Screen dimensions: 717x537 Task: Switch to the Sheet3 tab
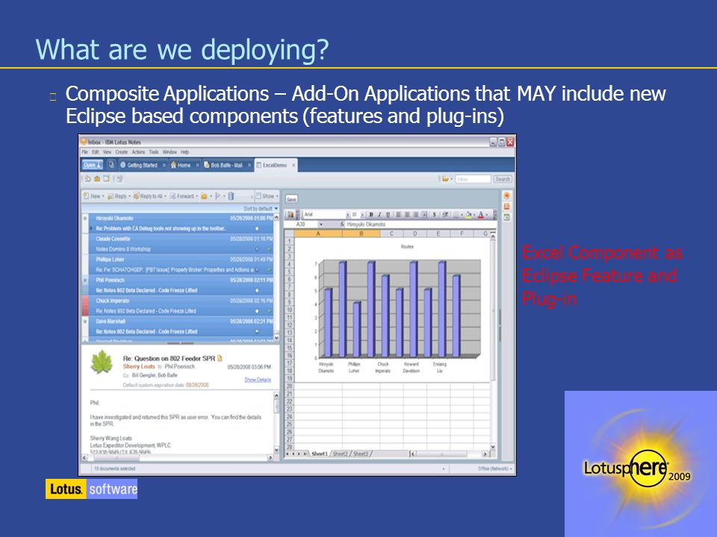point(360,454)
